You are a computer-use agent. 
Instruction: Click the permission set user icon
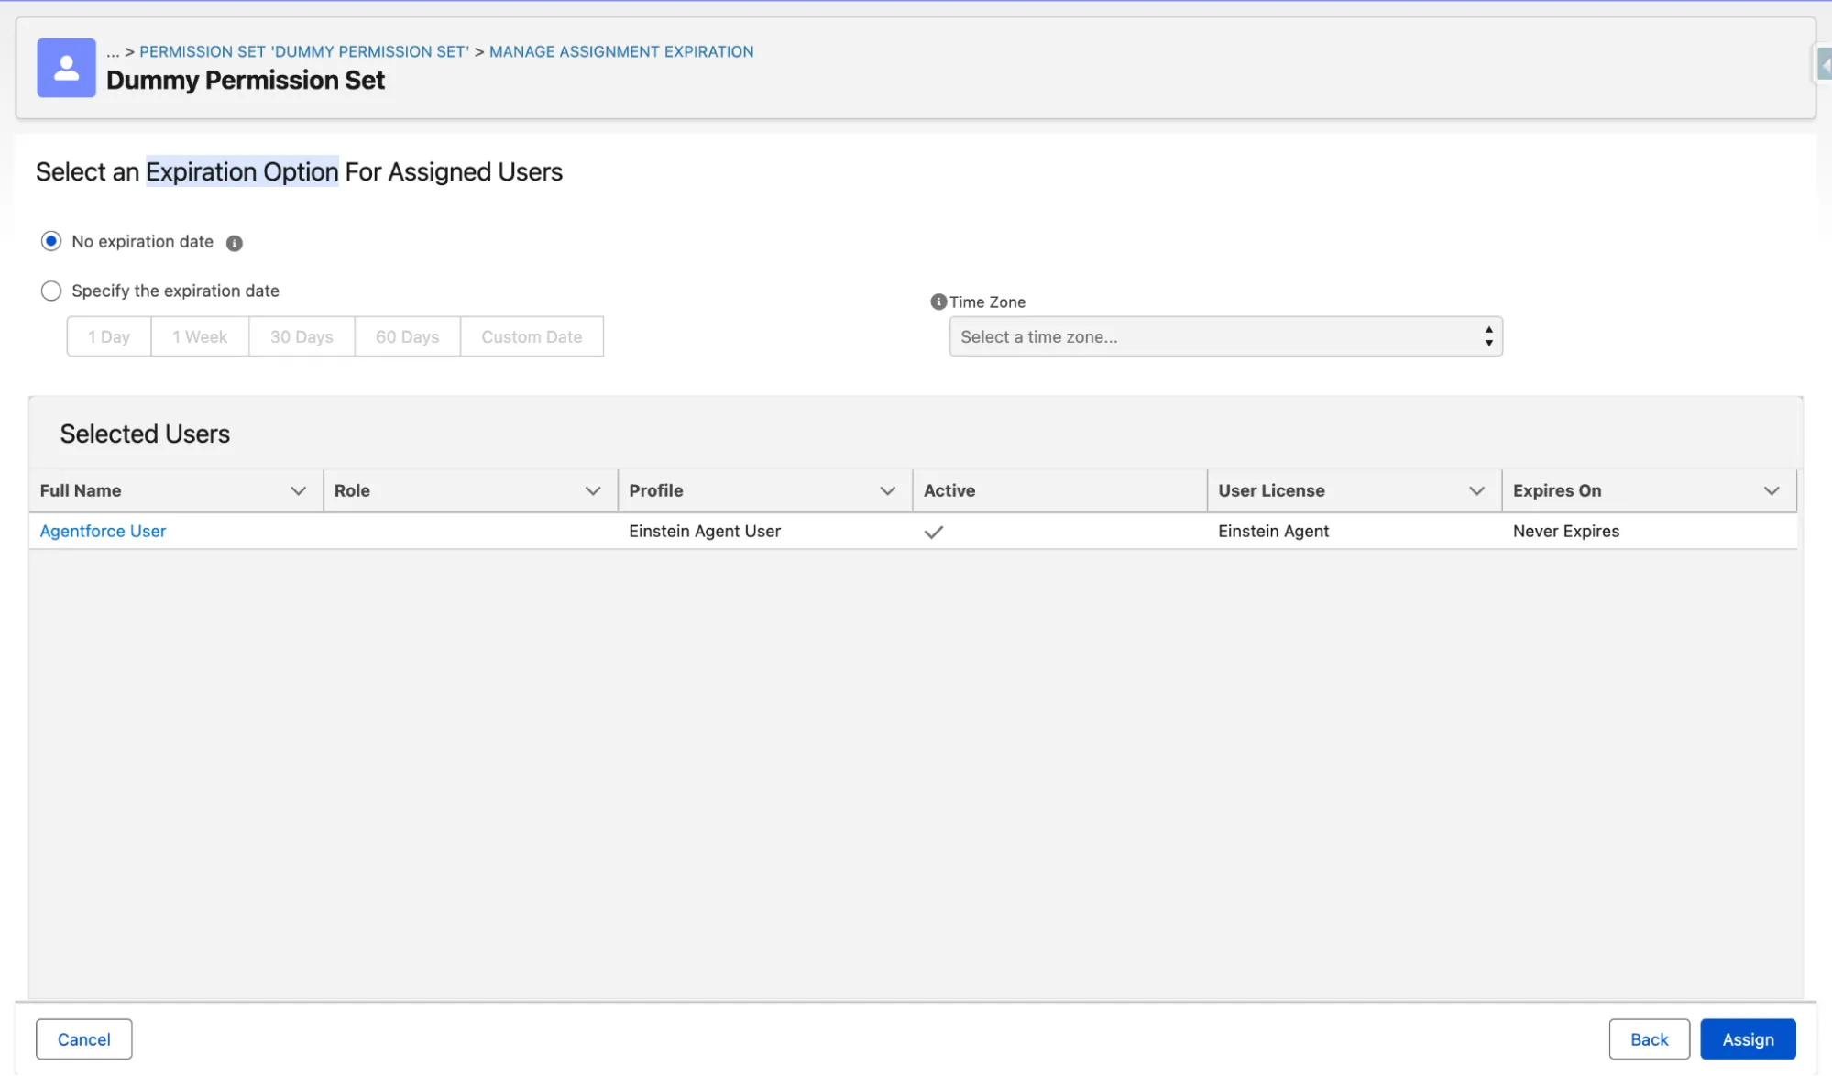tap(66, 68)
